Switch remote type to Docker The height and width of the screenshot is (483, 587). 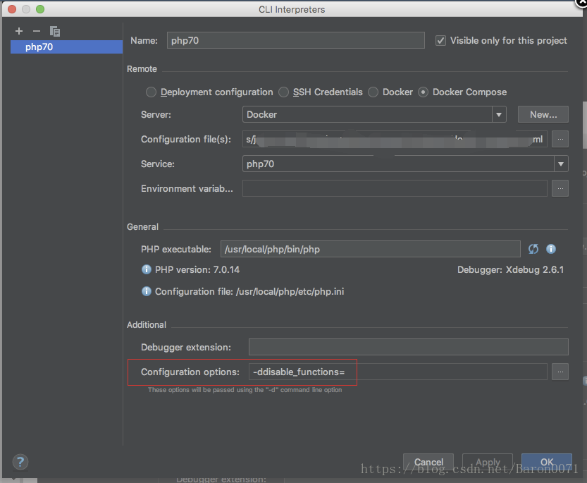click(373, 92)
